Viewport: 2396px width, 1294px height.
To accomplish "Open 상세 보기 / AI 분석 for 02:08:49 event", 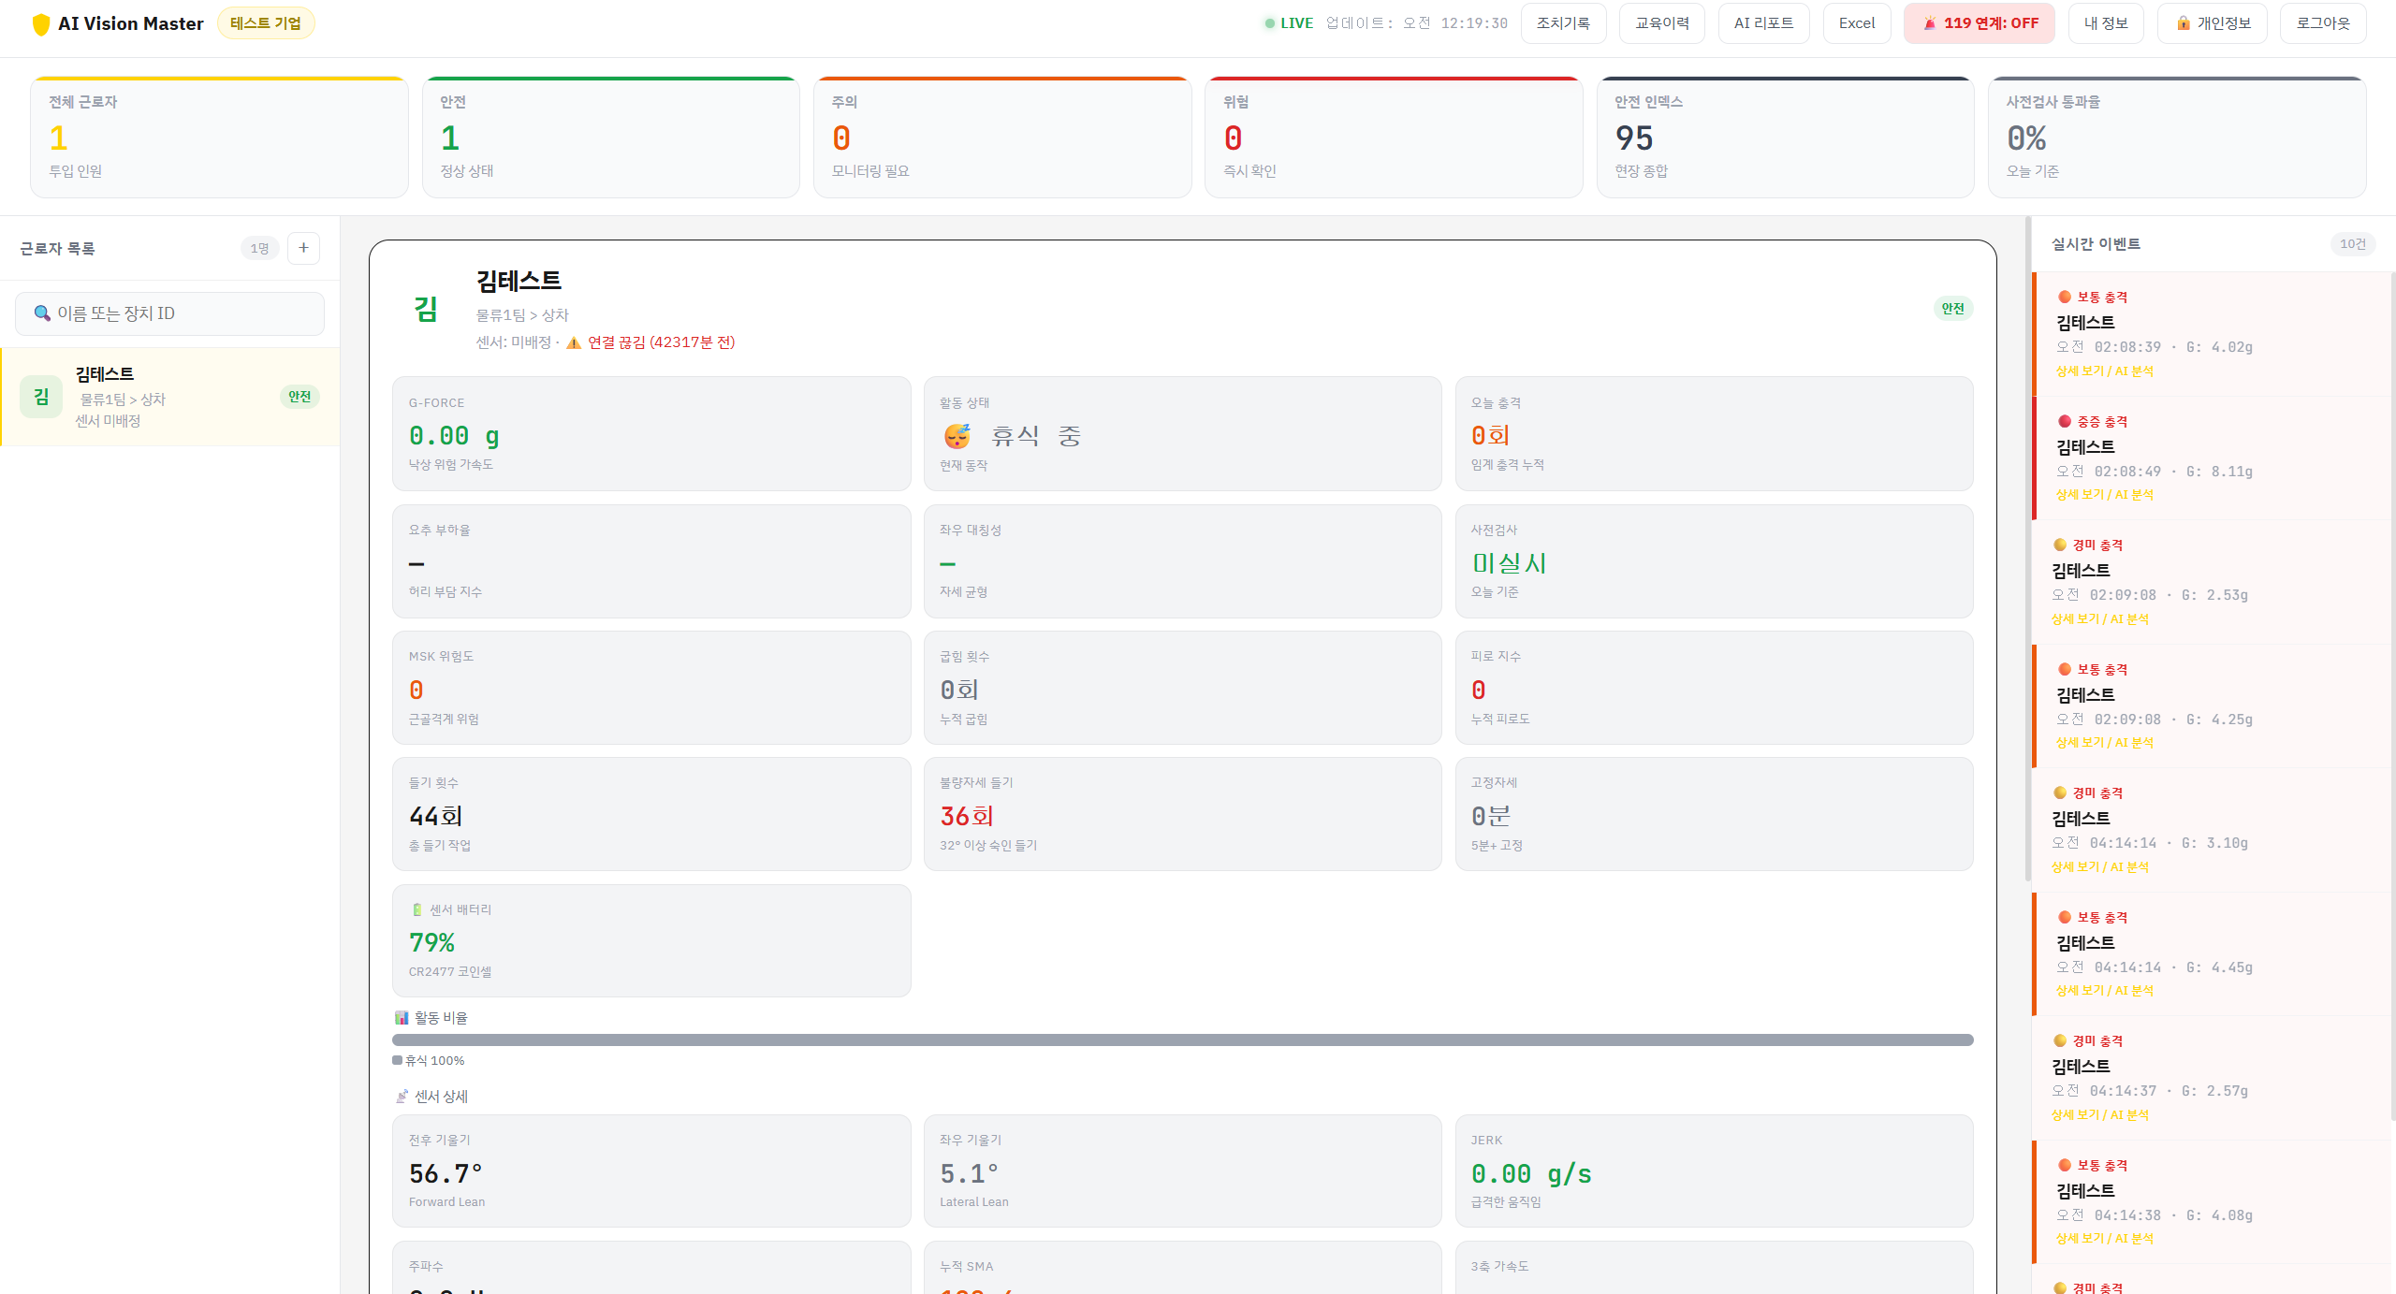I will pyautogui.click(x=2104, y=495).
